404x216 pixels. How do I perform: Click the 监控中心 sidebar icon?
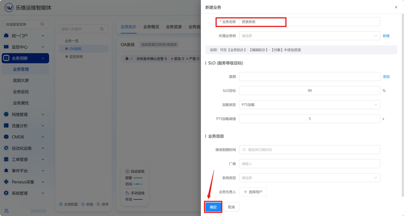tap(6, 47)
